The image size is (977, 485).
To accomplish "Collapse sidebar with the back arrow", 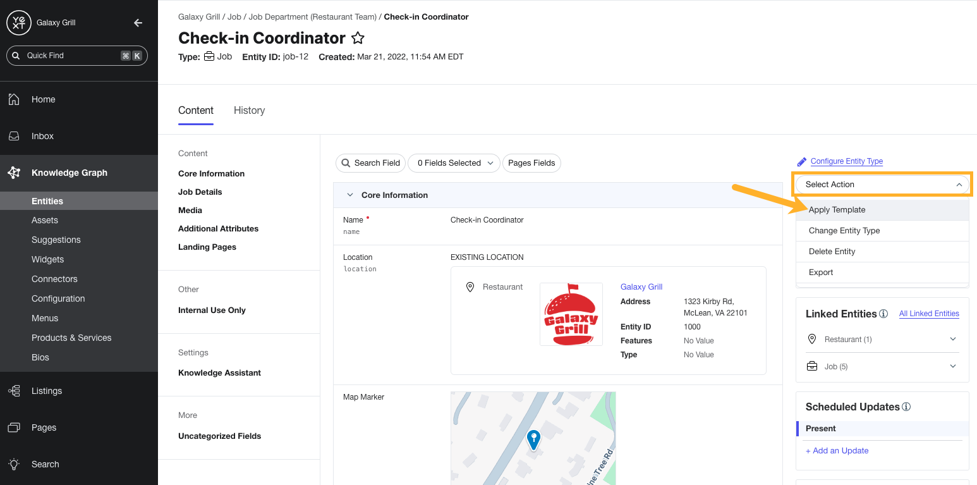I will 138,23.
